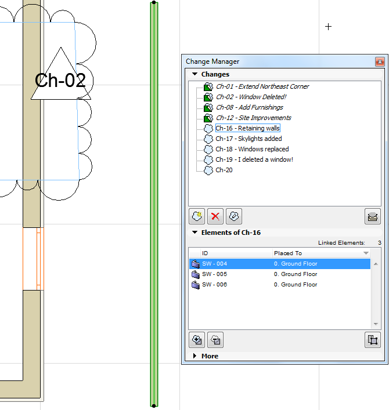Image resolution: width=389 pixels, height=410 pixels.
Task: Click the Ch-02 issued change icon
Action: 208,97
